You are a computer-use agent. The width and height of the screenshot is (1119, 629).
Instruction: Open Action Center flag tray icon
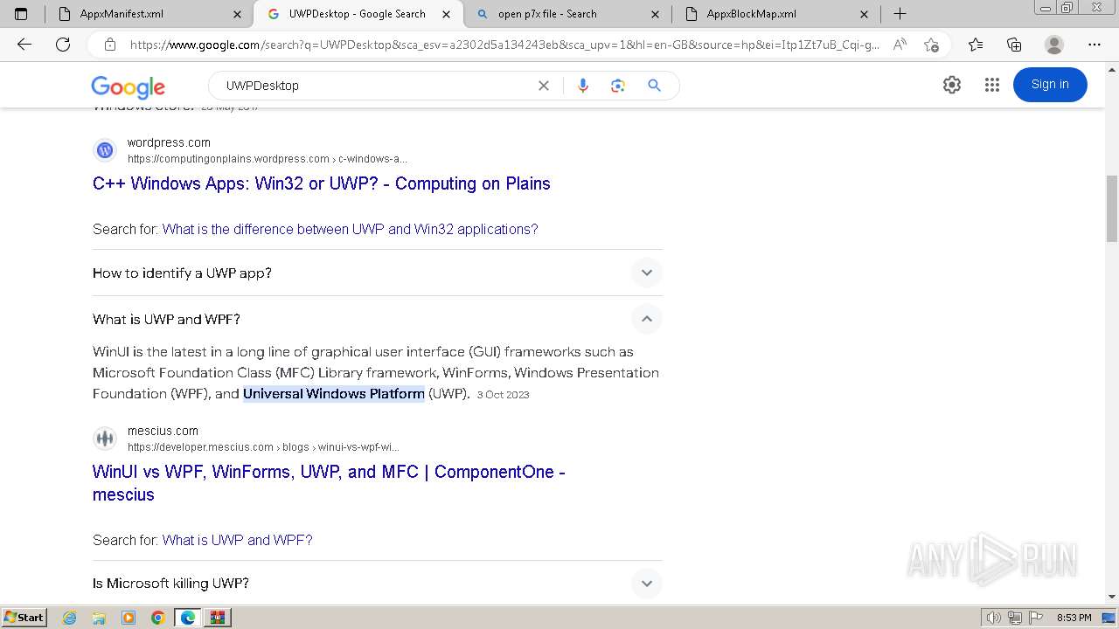coord(1034,618)
